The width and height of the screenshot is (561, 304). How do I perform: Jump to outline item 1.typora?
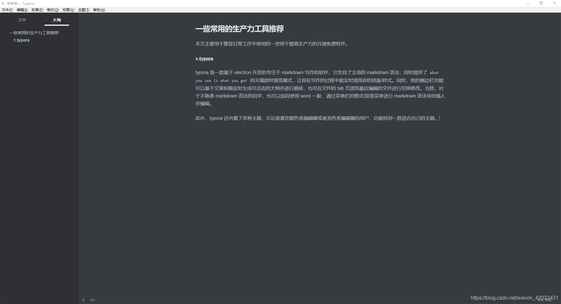[21, 40]
